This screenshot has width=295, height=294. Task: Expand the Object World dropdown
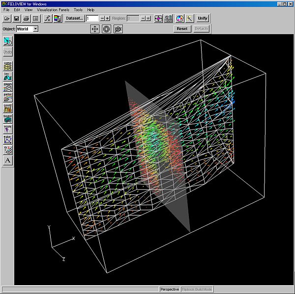point(35,29)
